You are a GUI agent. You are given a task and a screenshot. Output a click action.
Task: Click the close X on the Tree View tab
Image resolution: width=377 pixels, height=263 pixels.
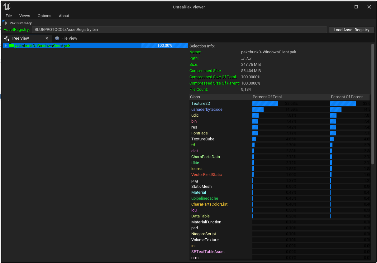[x=46, y=38]
